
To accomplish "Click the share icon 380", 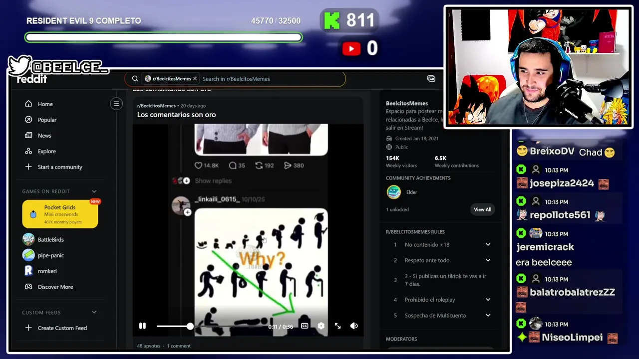I will point(288,166).
